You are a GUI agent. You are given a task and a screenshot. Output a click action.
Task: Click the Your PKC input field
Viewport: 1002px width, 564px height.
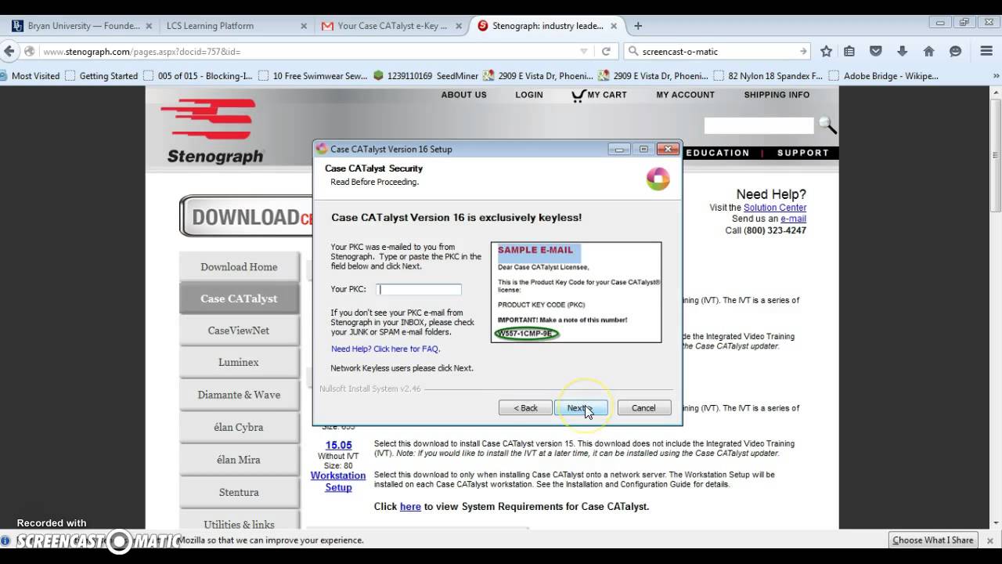pos(419,289)
